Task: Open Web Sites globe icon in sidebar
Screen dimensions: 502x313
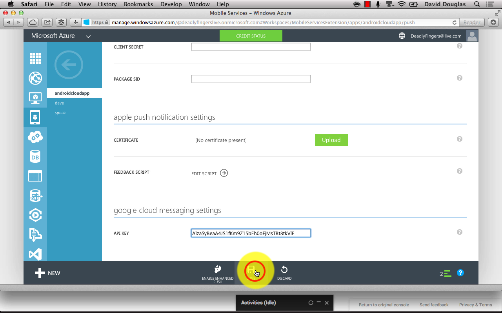Action: tap(35, 78)
